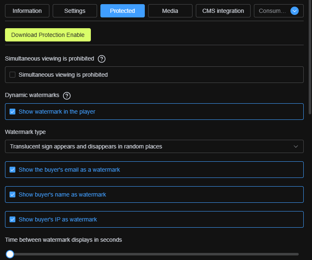Toggle Show buyer's IP as watermark checkbox
This screenshot has height=260, width=312.
12,219
